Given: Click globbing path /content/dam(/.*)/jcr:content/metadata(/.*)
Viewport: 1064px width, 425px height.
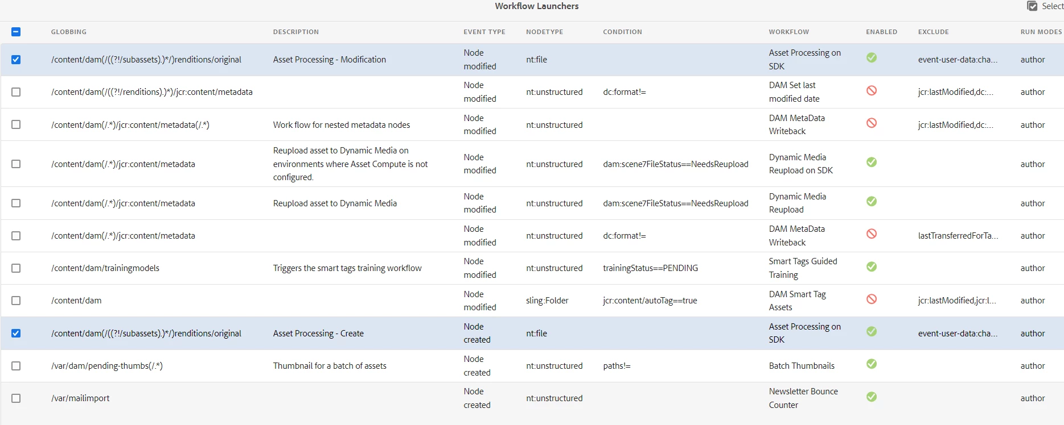Looking at the screenshot, I should pos(130,125).
